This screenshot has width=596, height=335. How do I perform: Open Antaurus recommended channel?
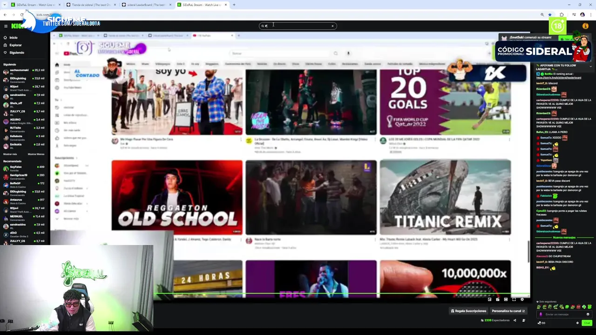24,201
